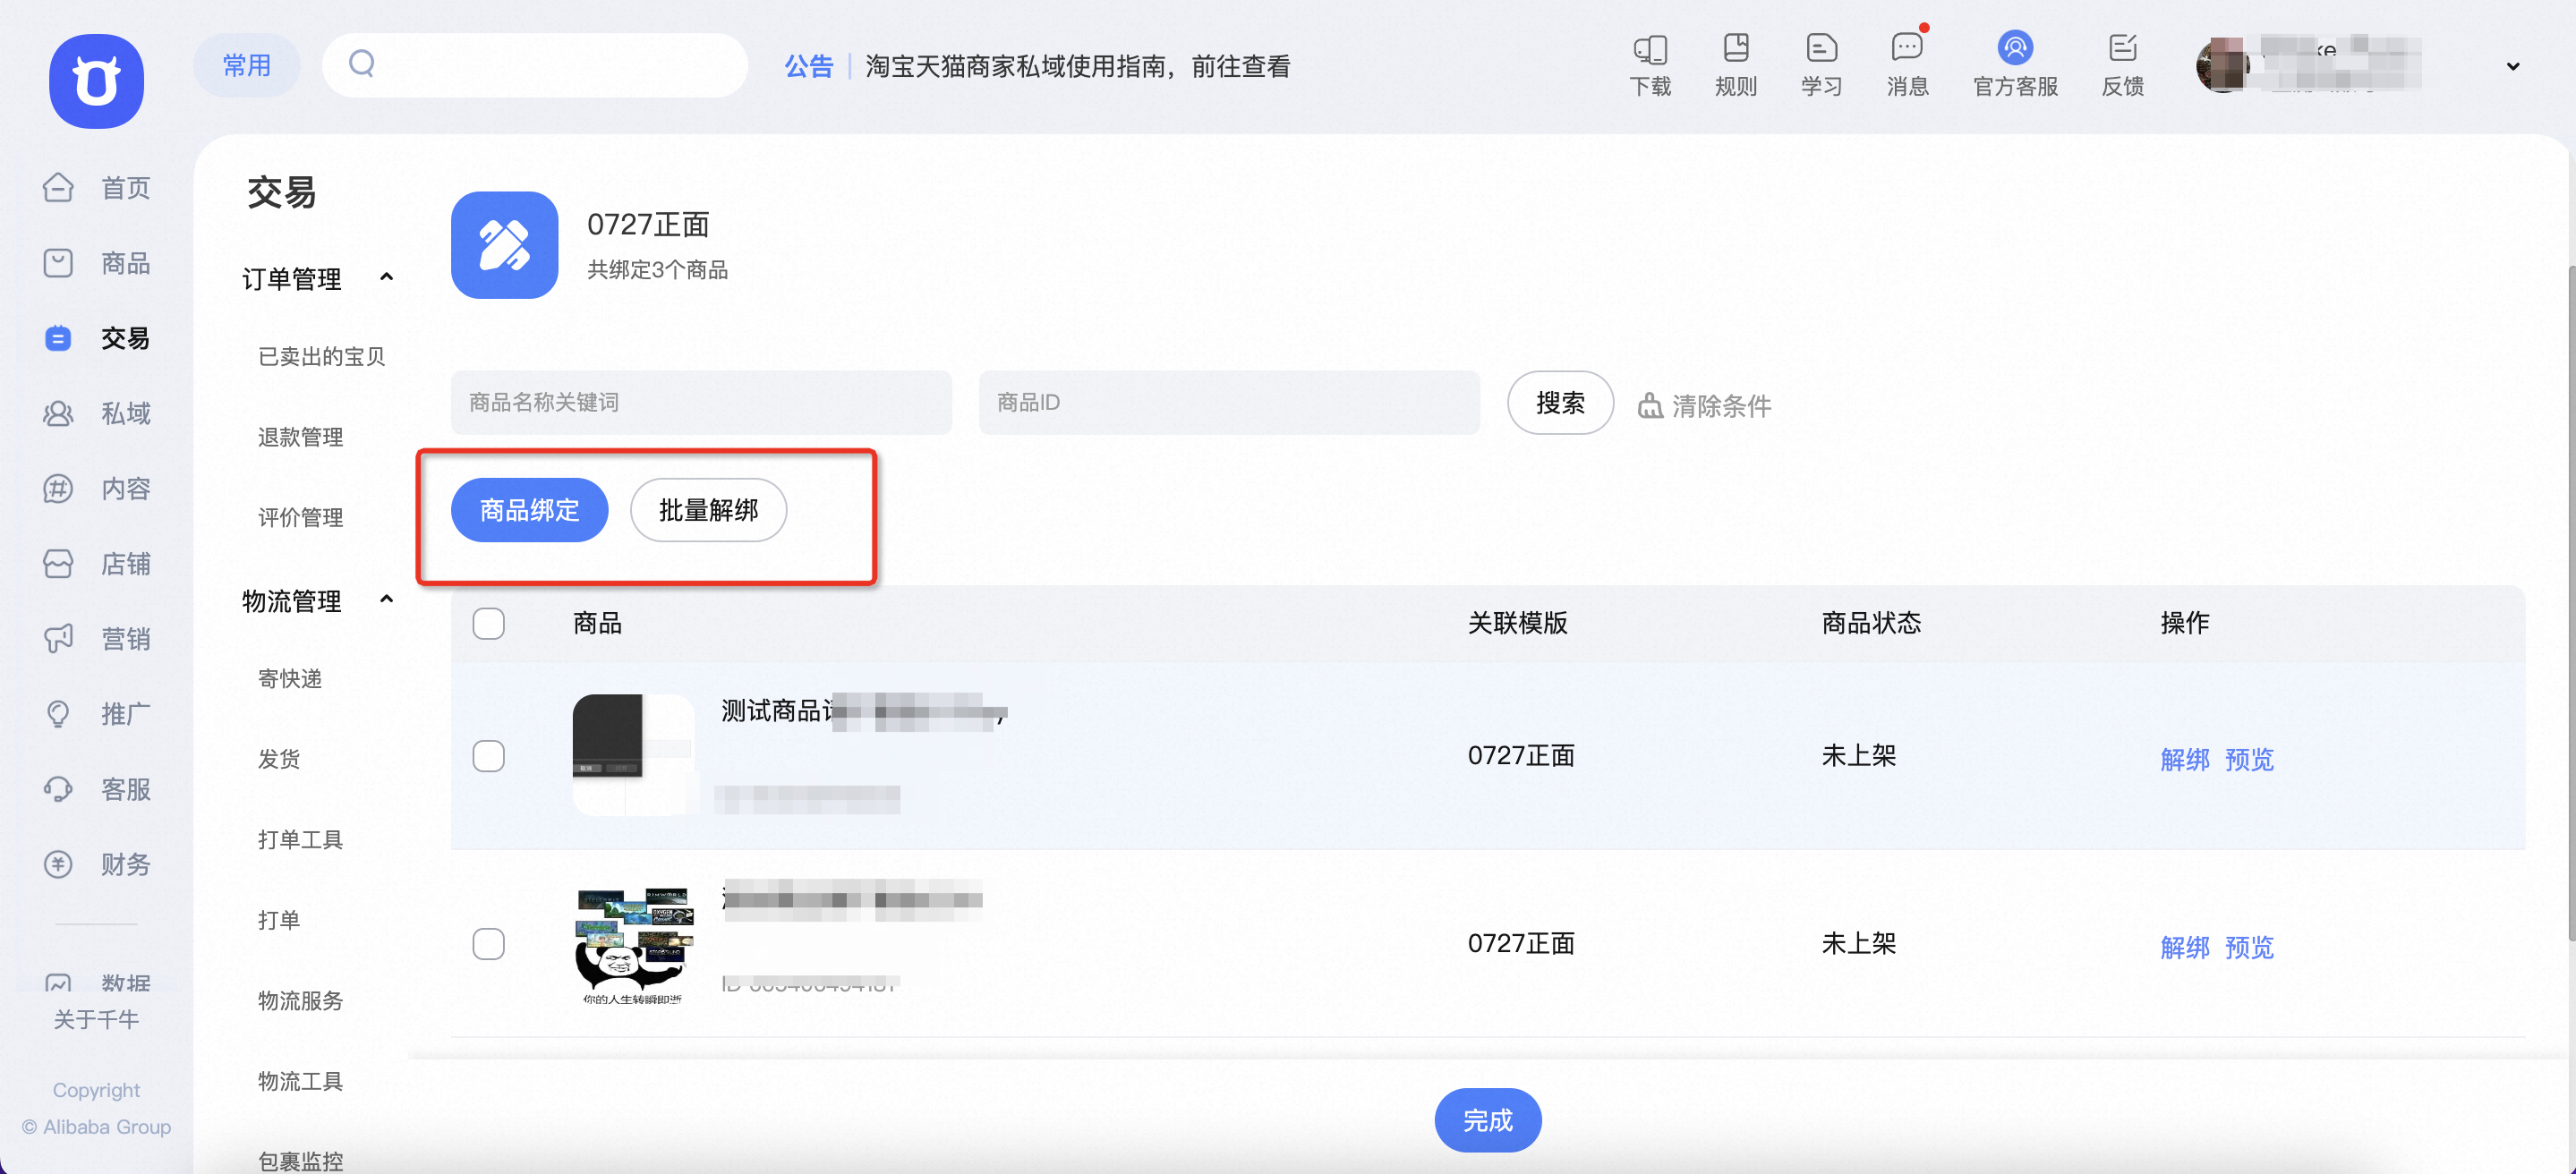The width and height of the screenshot is (2576, 1174).
Task: Switch to the 常用 tab
Action: tap(246, 64)
